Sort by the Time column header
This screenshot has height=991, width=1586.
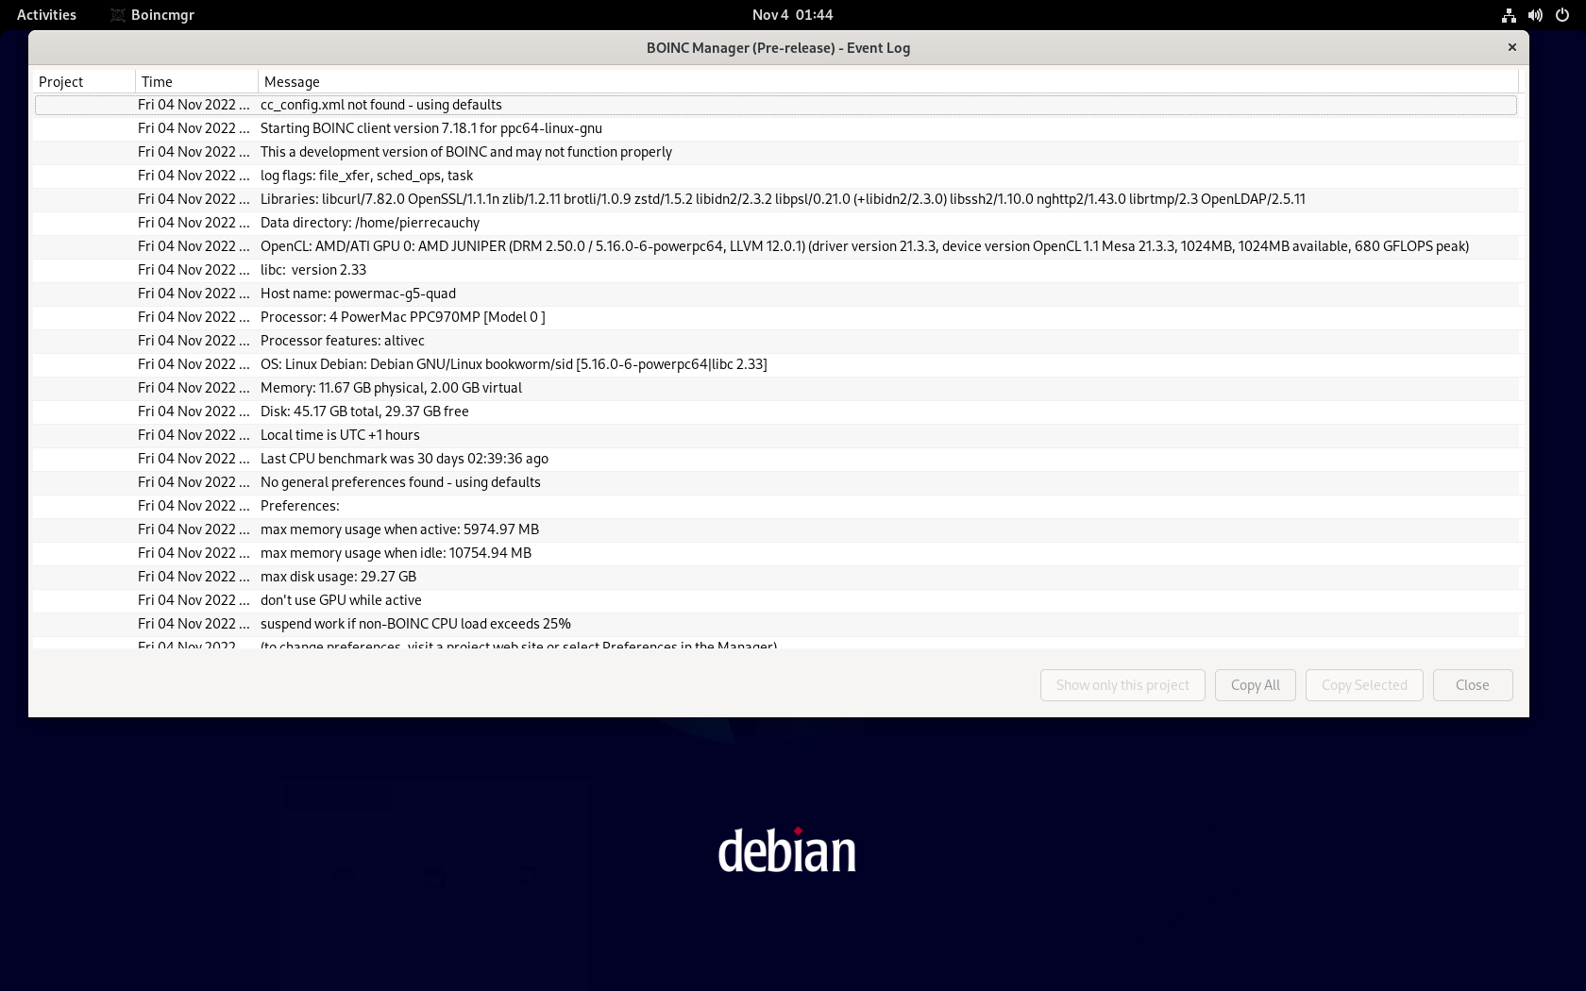click(156, 81)
